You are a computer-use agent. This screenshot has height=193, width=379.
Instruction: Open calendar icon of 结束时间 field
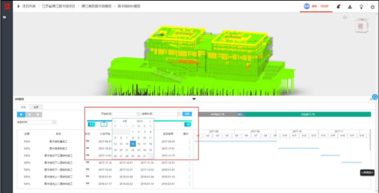[x=179, y=114]
